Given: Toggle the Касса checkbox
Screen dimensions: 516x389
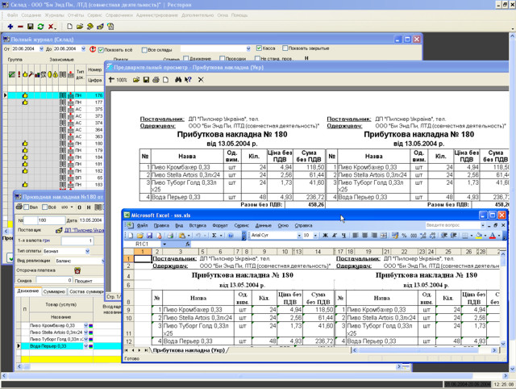Looking at the screenshot, I should click(260, 48).
